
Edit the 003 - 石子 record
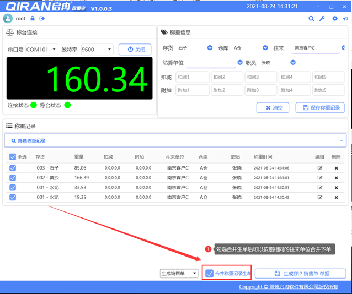point(319,168)
